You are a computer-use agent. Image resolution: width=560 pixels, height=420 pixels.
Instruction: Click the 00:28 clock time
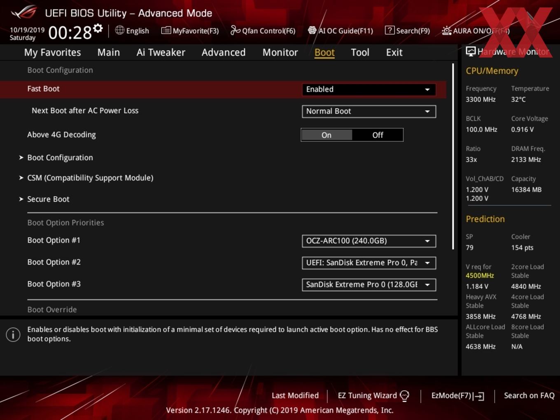coord(70,33)
